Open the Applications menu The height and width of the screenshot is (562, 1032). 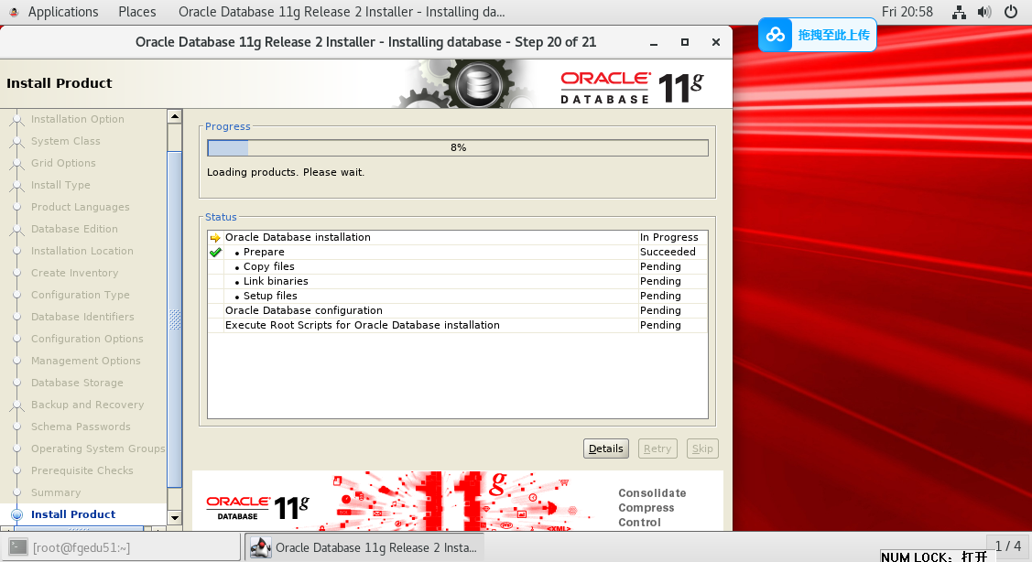[x=62, y=12]
